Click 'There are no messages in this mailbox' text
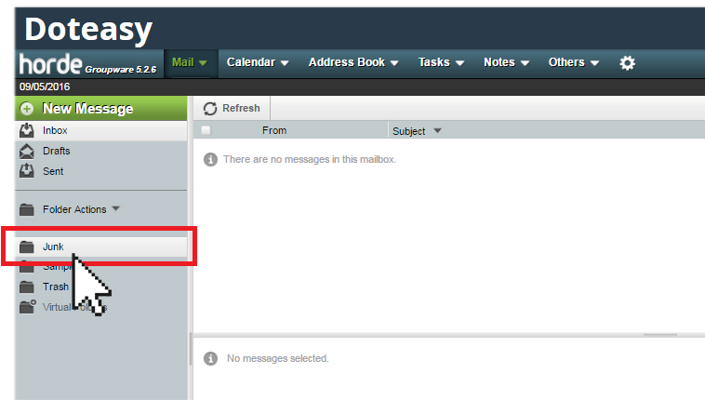This screenshot has width=705, height=400. [x=310, y=159]
